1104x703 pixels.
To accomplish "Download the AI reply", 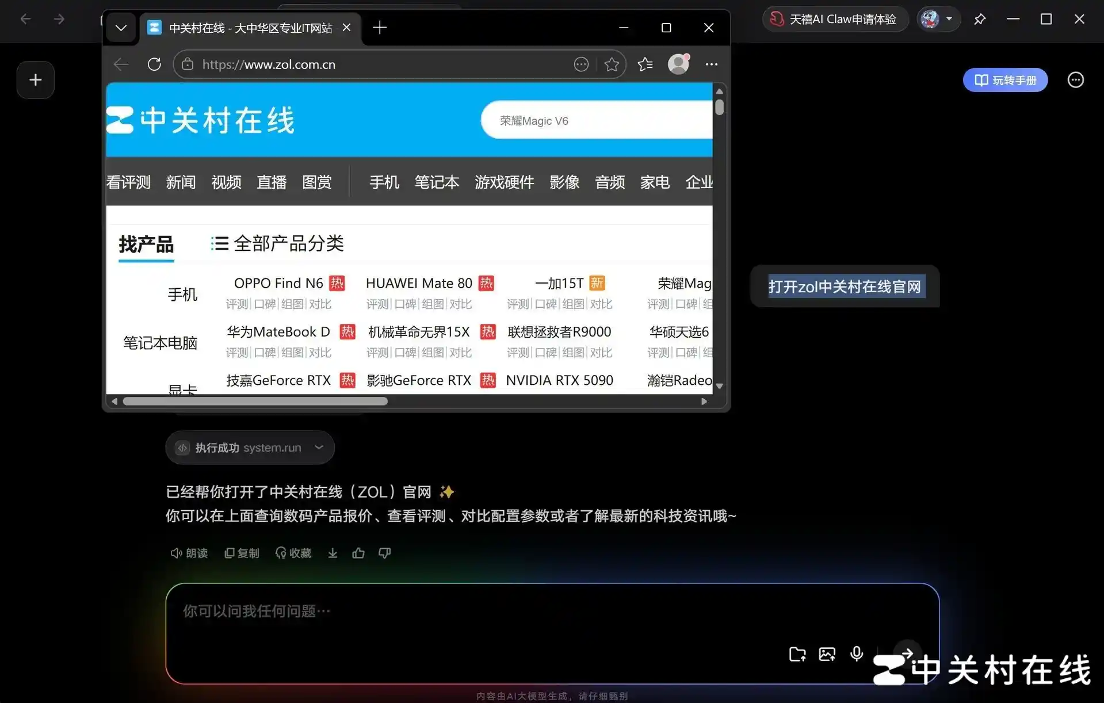I will point(333,553).
